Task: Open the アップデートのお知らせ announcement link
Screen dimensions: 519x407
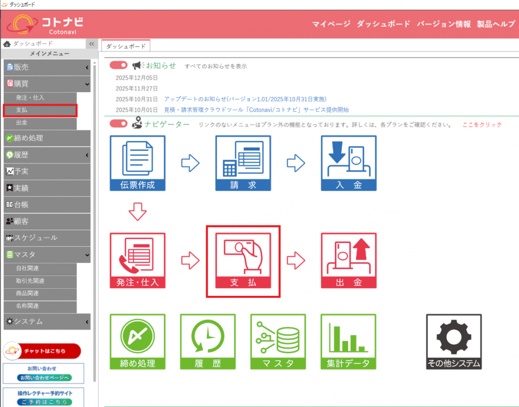Action: point(245,99)
